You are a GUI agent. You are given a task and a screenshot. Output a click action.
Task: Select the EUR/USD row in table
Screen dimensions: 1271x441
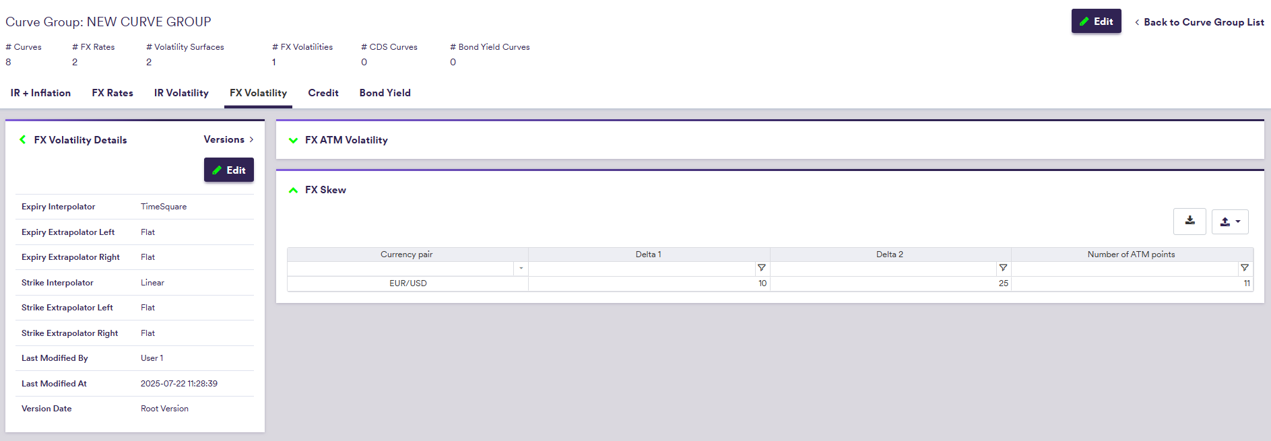click(408, 283)
